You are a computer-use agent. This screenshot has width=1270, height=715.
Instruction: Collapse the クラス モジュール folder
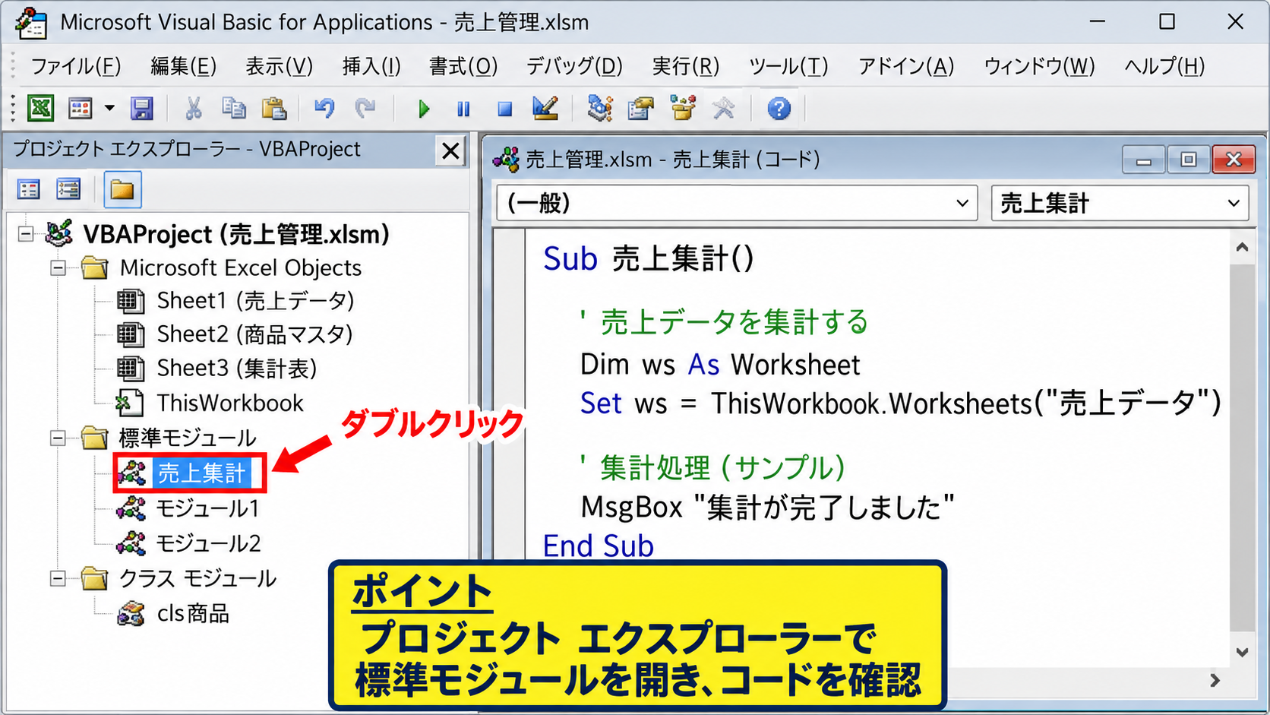[x=58, y=578]
